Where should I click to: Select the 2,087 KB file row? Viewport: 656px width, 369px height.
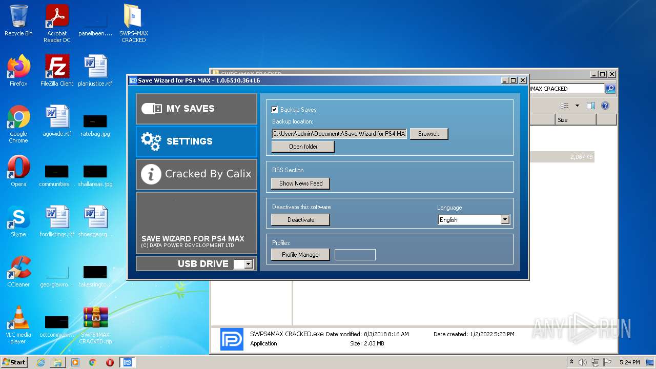point(562,157)
